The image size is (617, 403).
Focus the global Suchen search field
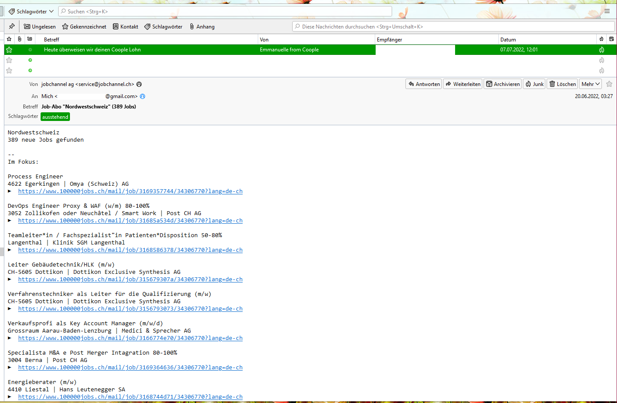225,12
